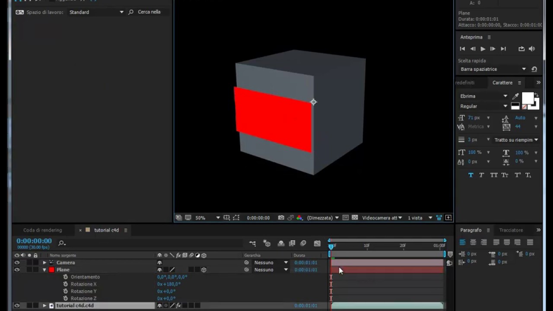
Task: Click the current time 0:00:00:00 display
Action: 34,241
